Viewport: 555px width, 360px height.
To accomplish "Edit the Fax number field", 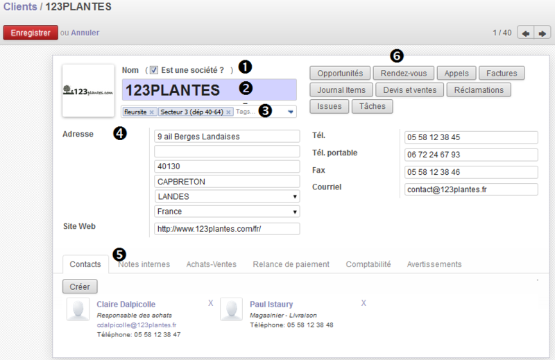I will (471, 172).
